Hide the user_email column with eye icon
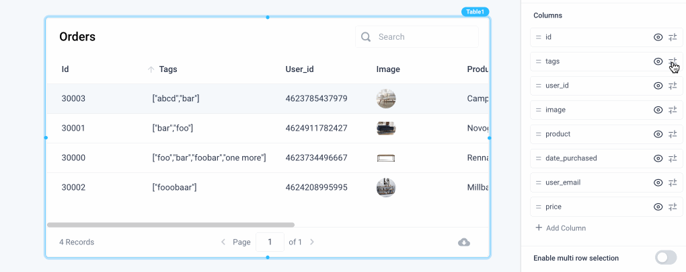 [x=658, y=182]
